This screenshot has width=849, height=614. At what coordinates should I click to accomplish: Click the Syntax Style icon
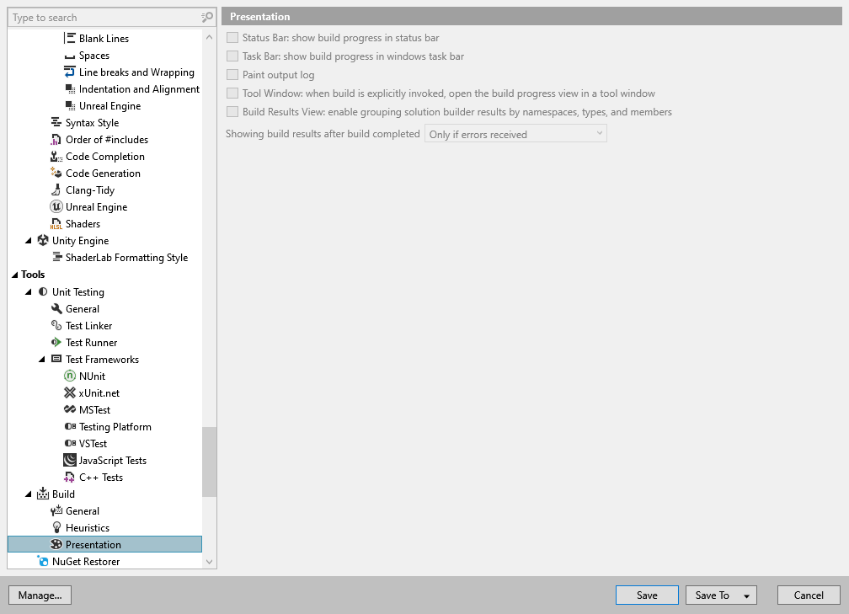pyautogui.click(x=56, y=122)
